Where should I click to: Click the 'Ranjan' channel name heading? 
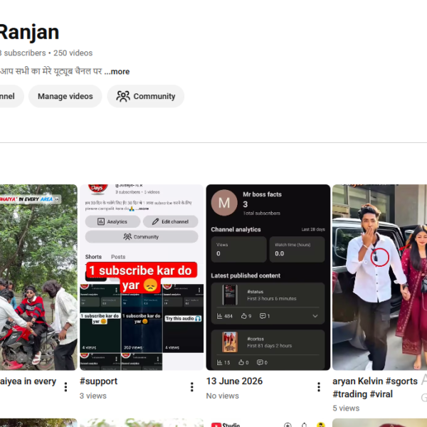pyautogui.click(x=29, y=33)
